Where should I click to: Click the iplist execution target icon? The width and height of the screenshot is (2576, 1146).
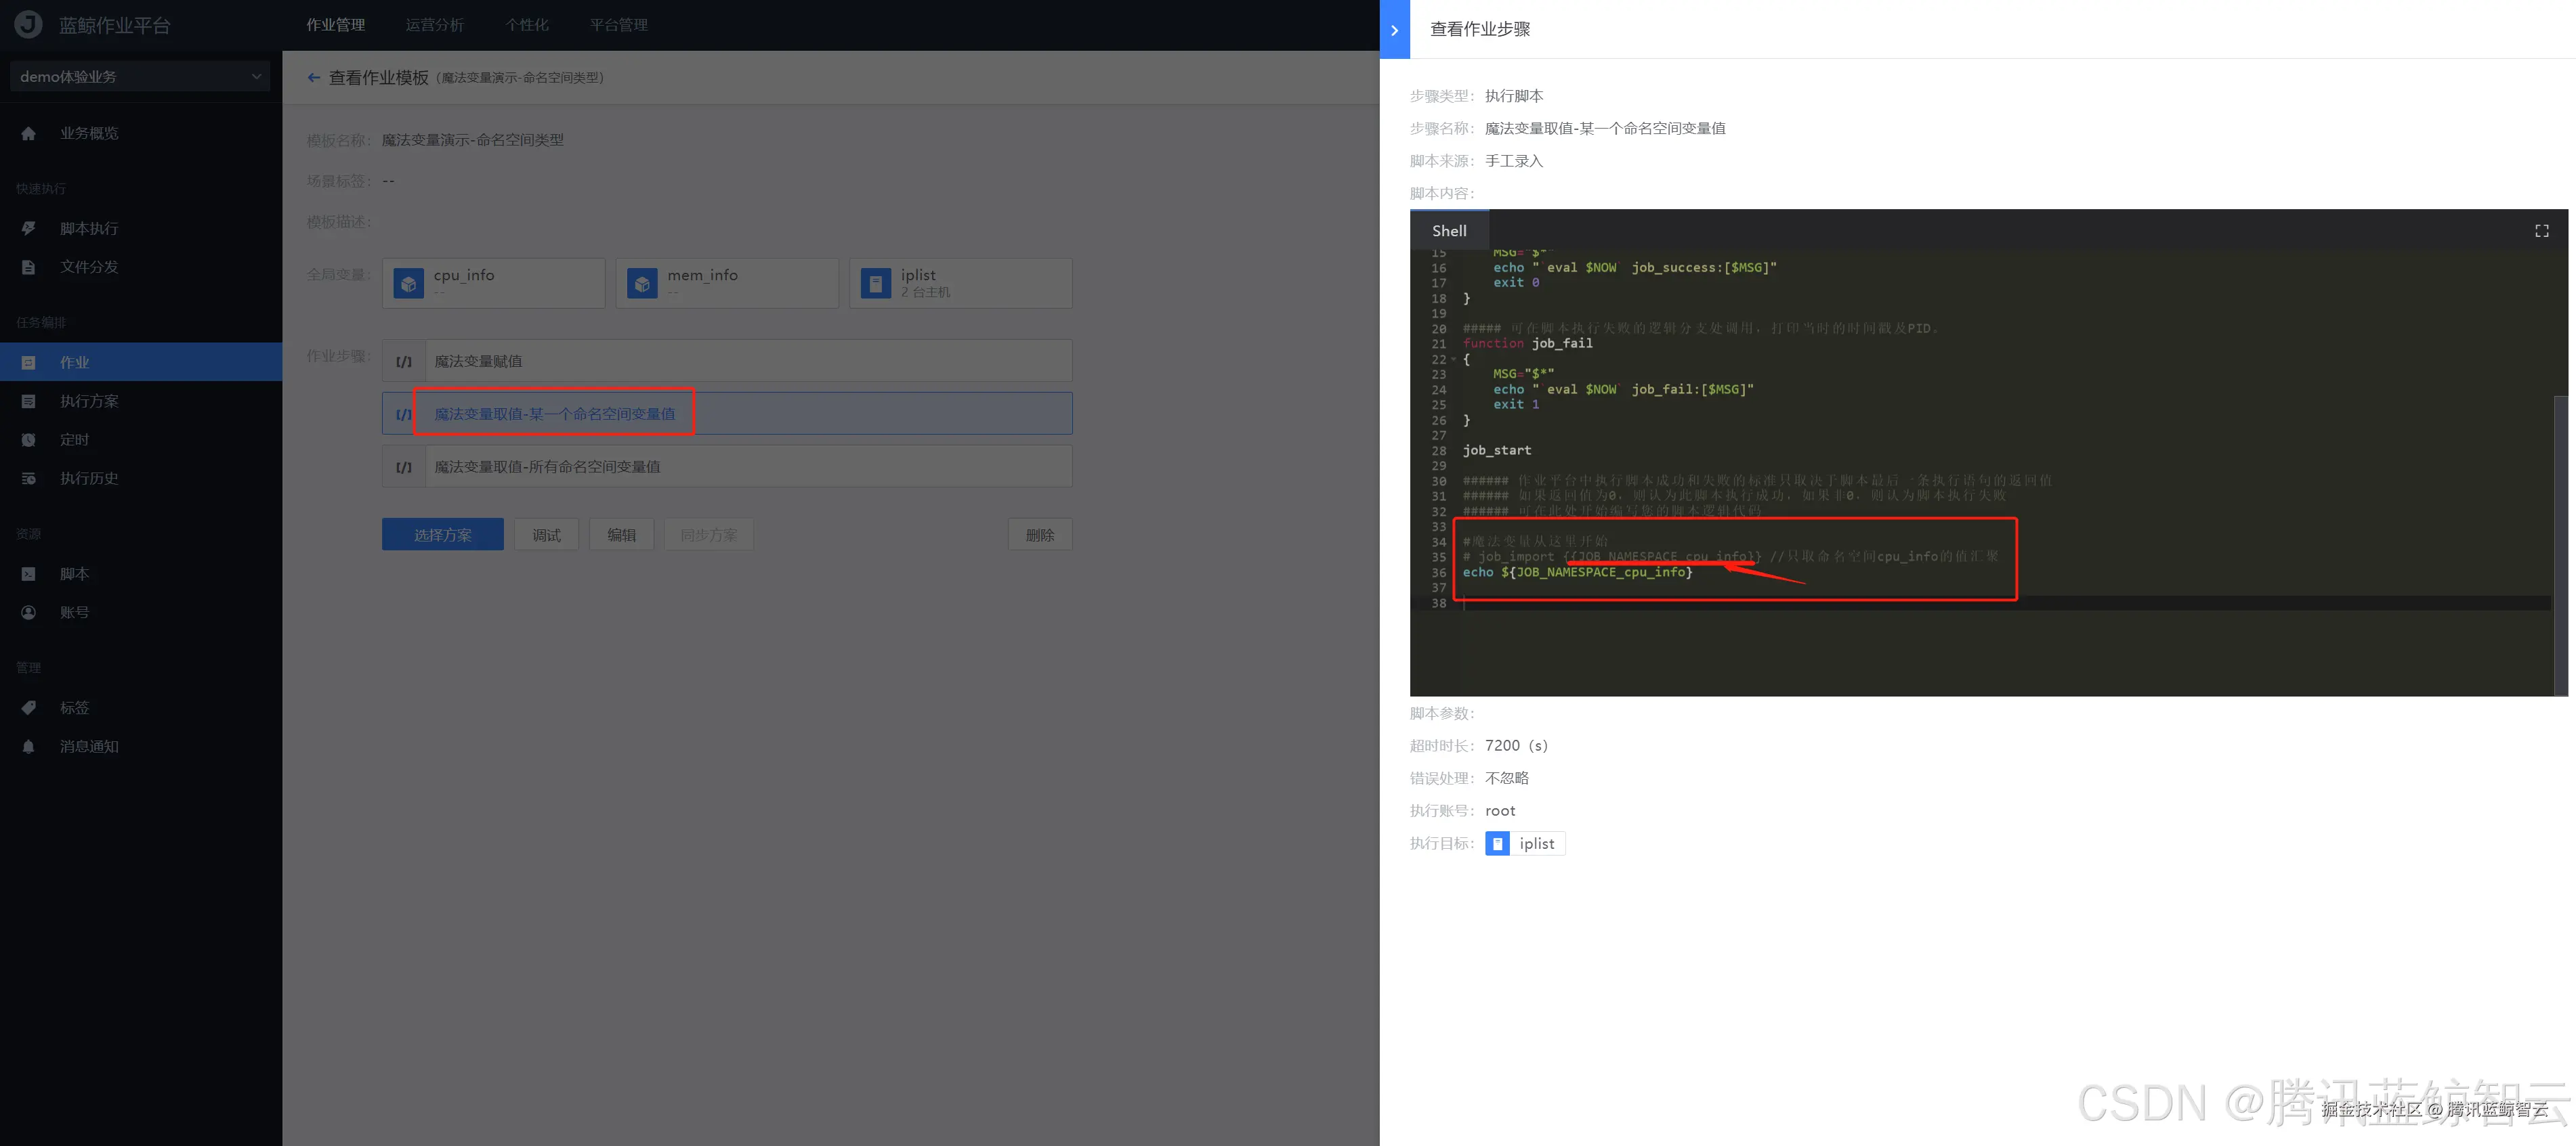[1497, 844]
